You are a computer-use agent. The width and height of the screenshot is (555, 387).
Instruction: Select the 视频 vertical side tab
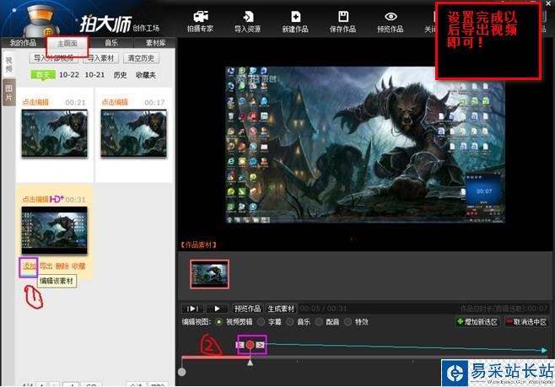pos(8,64)
